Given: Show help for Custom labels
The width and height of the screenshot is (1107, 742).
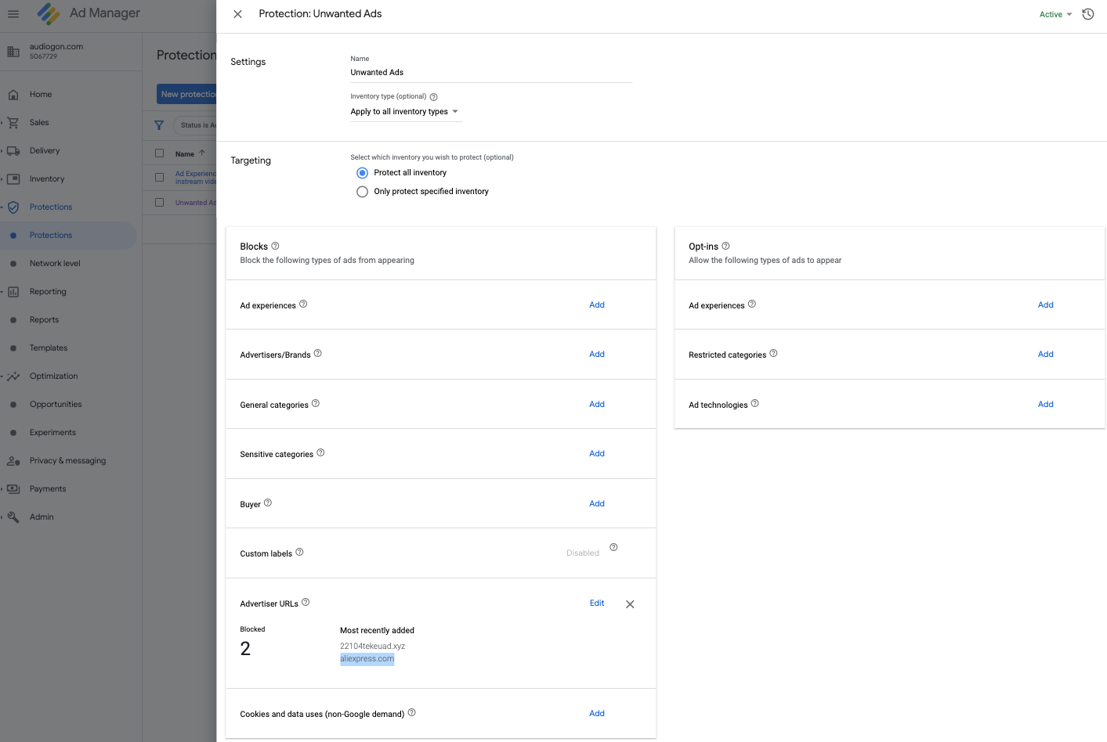Looking at the screenshot, I should point(299,552).
